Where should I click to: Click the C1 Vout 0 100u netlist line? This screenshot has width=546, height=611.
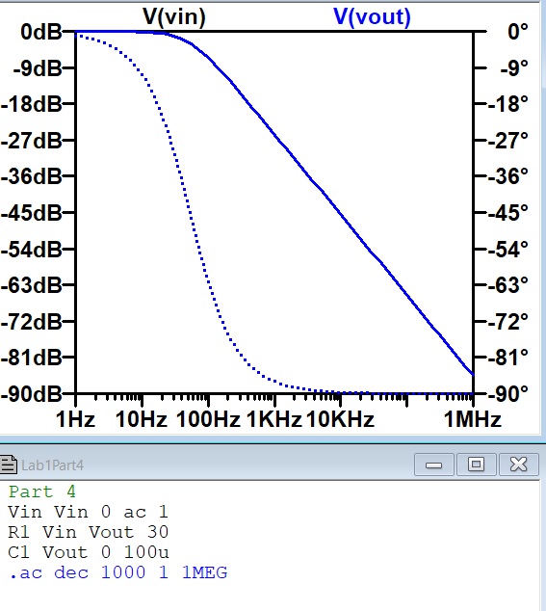click(88, 552)
